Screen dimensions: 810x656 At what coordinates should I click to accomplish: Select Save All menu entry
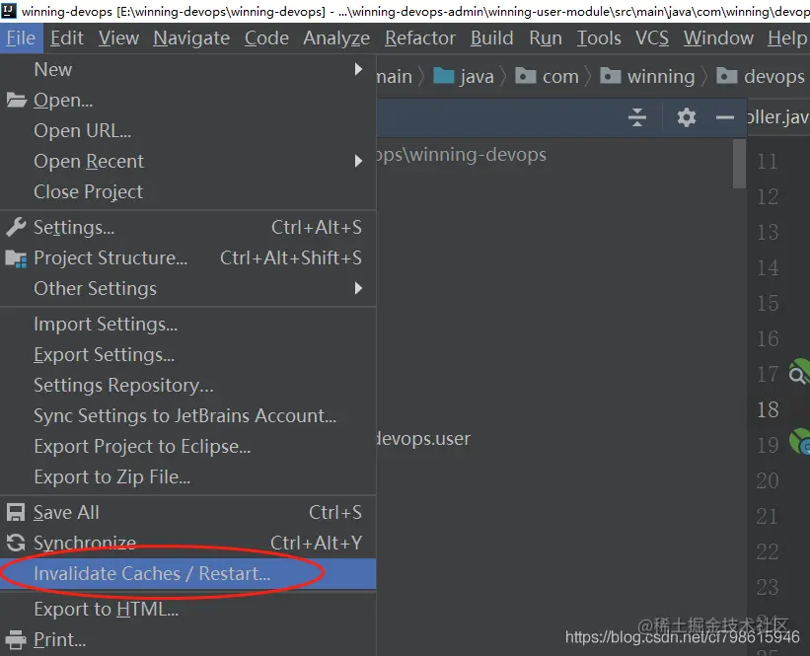point(188,512)
